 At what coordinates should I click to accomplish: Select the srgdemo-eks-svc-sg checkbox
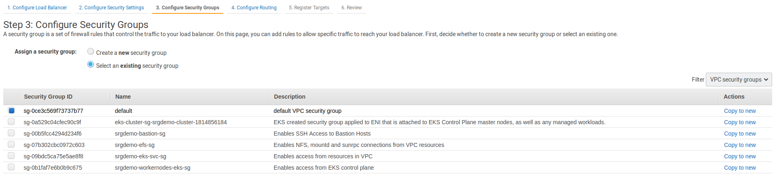(11, 156)
